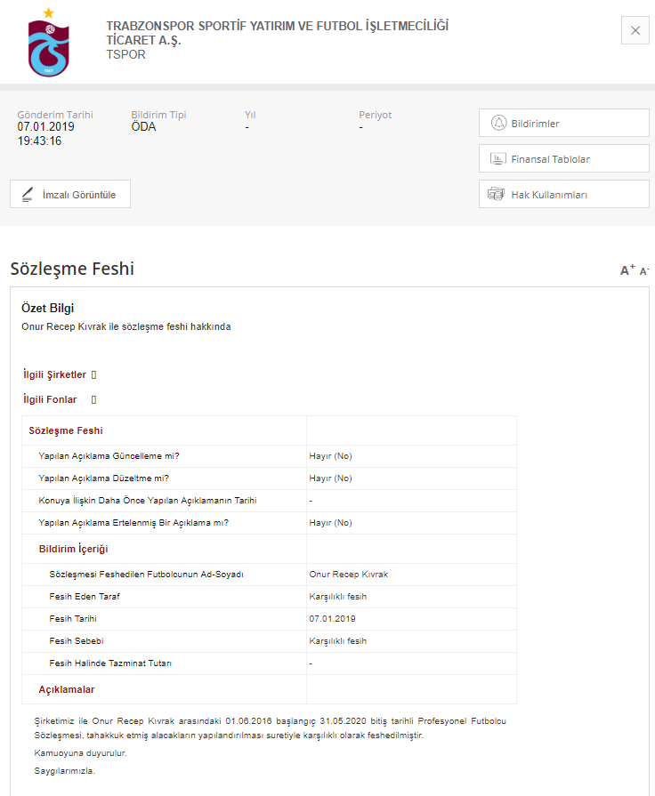655x796 pixels.
Task: Increase font size with A+
Action: pyautogui.click(x=627, y=270)
